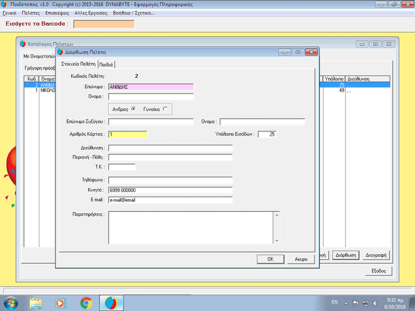Click the Κωδ. column header
415x311 pixels.
click(x=32, y=79)
